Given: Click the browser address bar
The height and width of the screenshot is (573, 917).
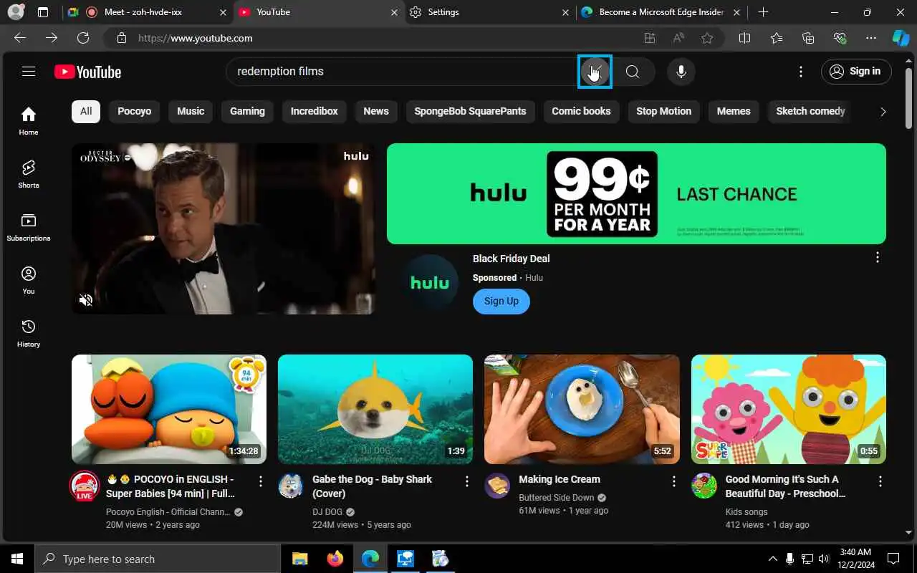Looking at the screenshot, I should tap(373, 38).
